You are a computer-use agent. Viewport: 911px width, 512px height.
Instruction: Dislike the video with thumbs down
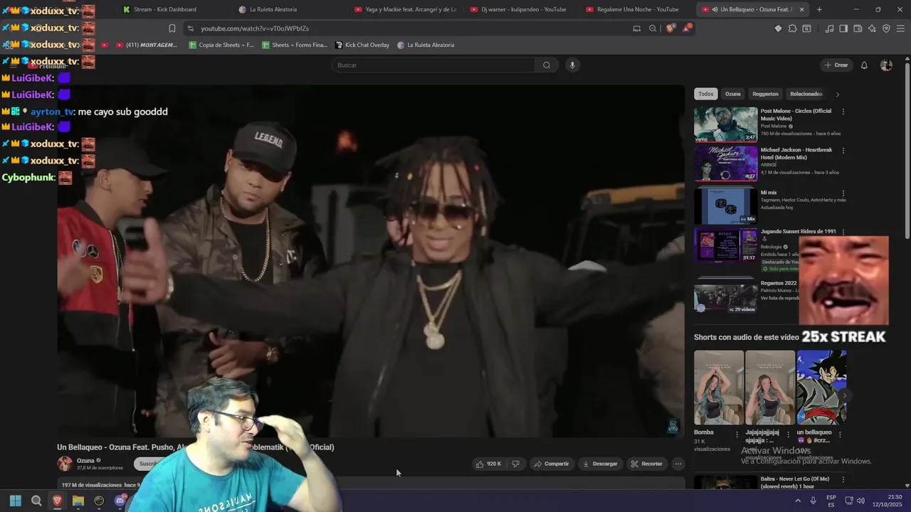tap(515, 464)
